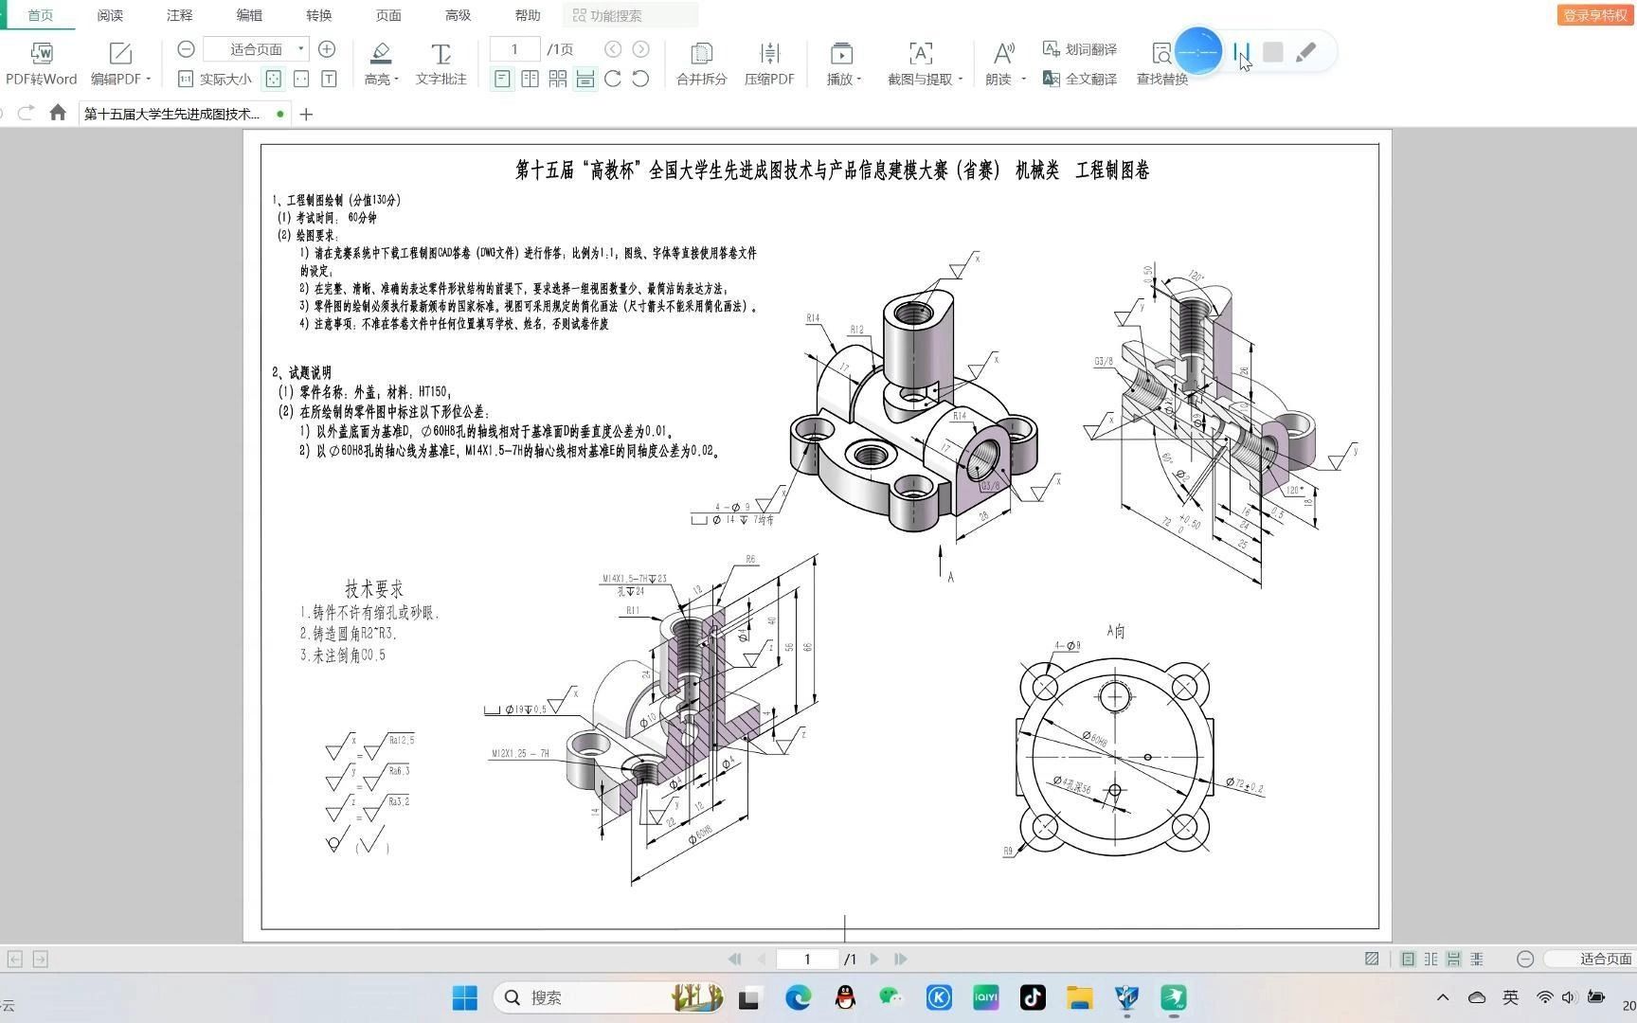This screenshot has height=1023, width=1637.
Task: Click the bottom bar page number field
Action: (807, 960)
